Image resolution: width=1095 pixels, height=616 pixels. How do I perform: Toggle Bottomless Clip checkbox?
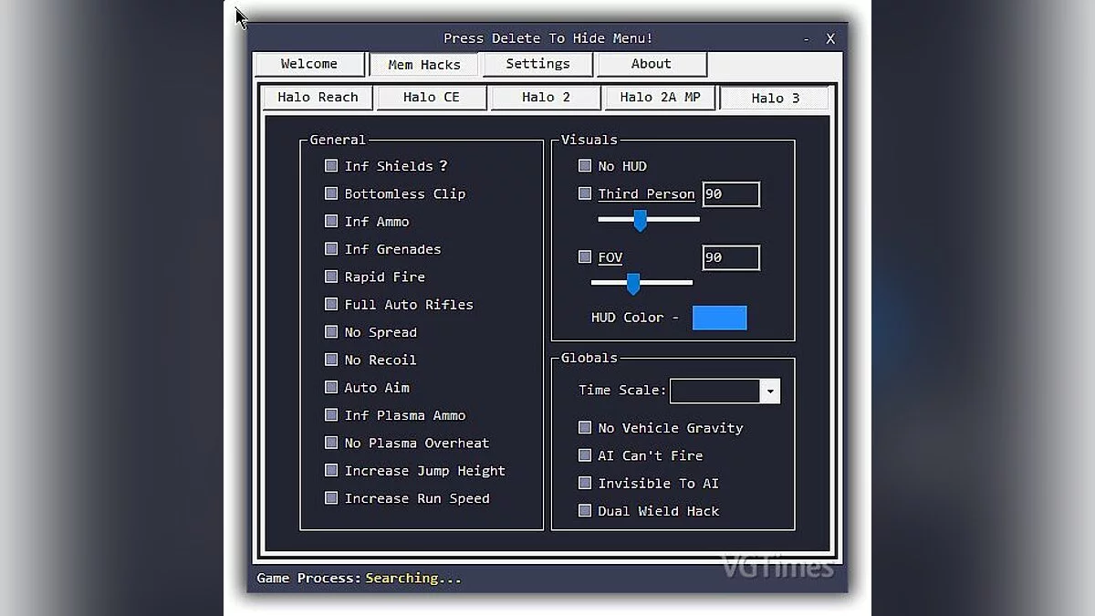[331, 193]
